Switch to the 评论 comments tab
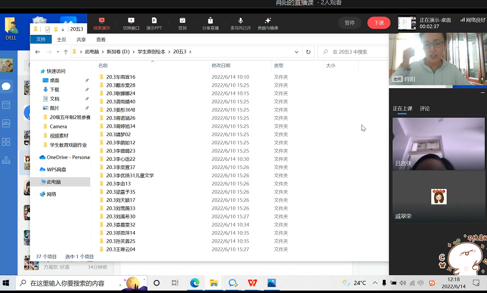487x293 pixels. 424,108
